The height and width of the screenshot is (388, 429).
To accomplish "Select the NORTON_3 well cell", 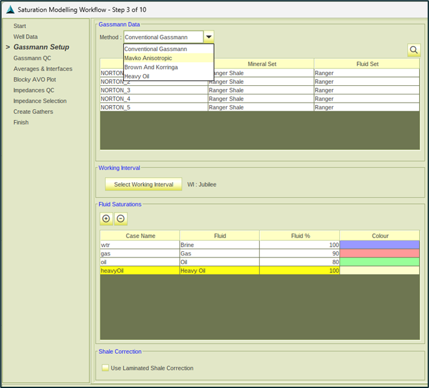I will pyautogui.click(x=154, y=90).
